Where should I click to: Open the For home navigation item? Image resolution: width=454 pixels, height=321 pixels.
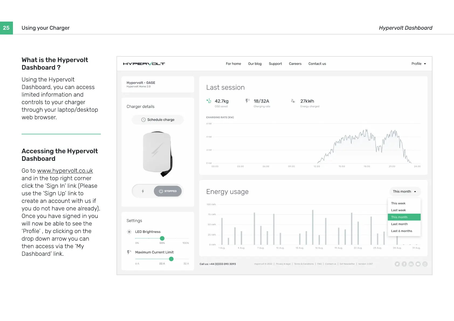click(233, 64)
